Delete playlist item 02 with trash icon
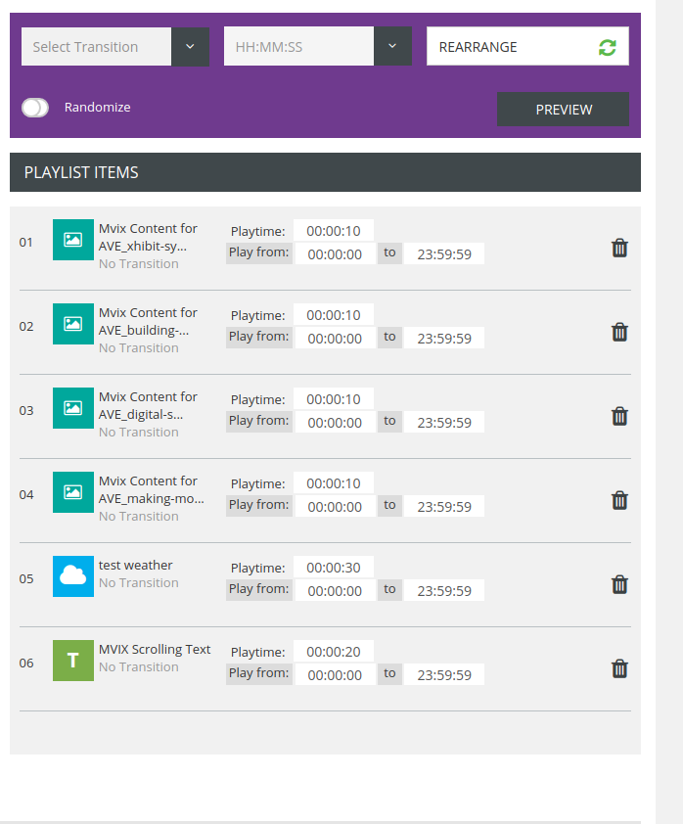 pos(619,332)
